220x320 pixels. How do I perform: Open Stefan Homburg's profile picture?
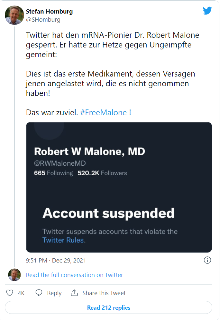[x=14, y=15]
